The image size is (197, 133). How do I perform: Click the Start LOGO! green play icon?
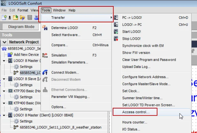pyautogui.click(x=116, y=31)
